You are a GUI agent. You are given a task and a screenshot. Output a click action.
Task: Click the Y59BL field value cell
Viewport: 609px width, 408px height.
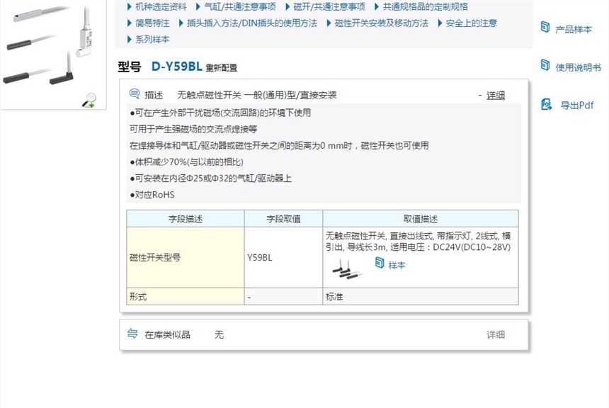click(x=283, y=257)
